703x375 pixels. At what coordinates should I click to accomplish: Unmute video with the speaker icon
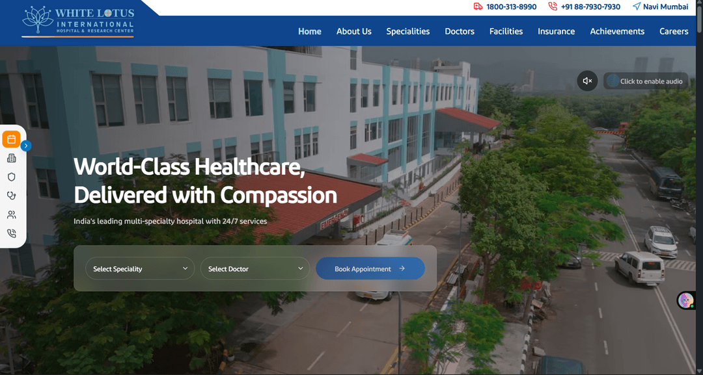[587, 81]
